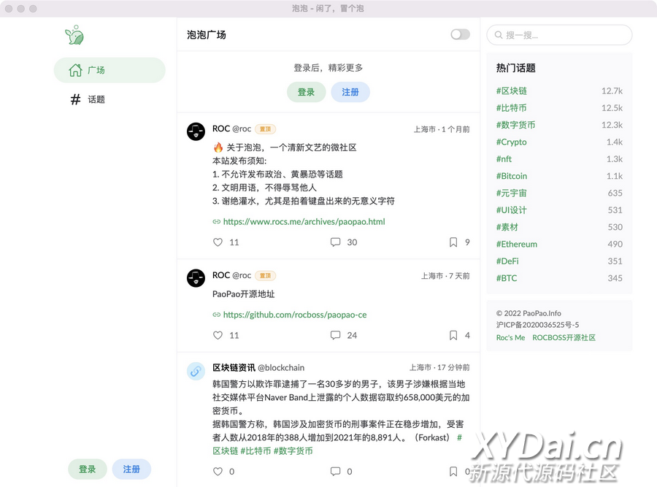
Task: Open comments on the PaoPao开源地址 post
Action: click(335, 335)
